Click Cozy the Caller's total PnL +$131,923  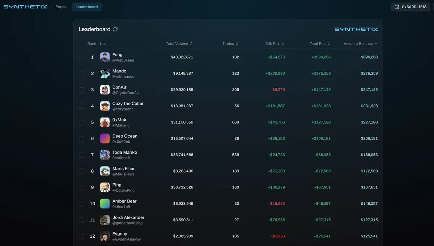[x=321, y=106]
